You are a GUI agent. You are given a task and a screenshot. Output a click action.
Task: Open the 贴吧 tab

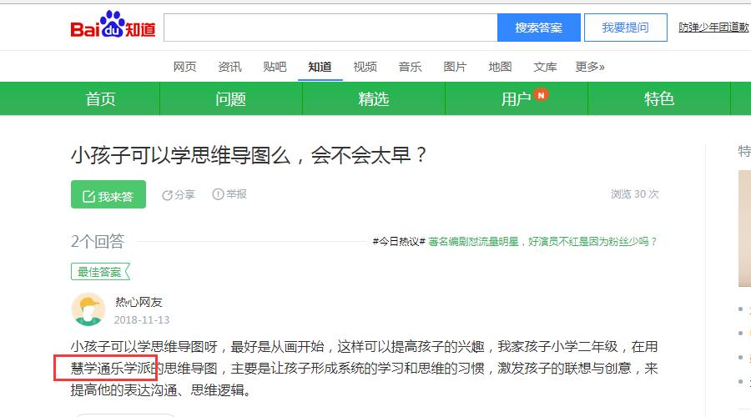pyautogui.click(x=275, y=67)
